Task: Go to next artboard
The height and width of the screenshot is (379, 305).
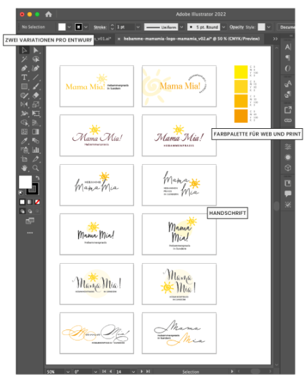Action: [142, 372]
